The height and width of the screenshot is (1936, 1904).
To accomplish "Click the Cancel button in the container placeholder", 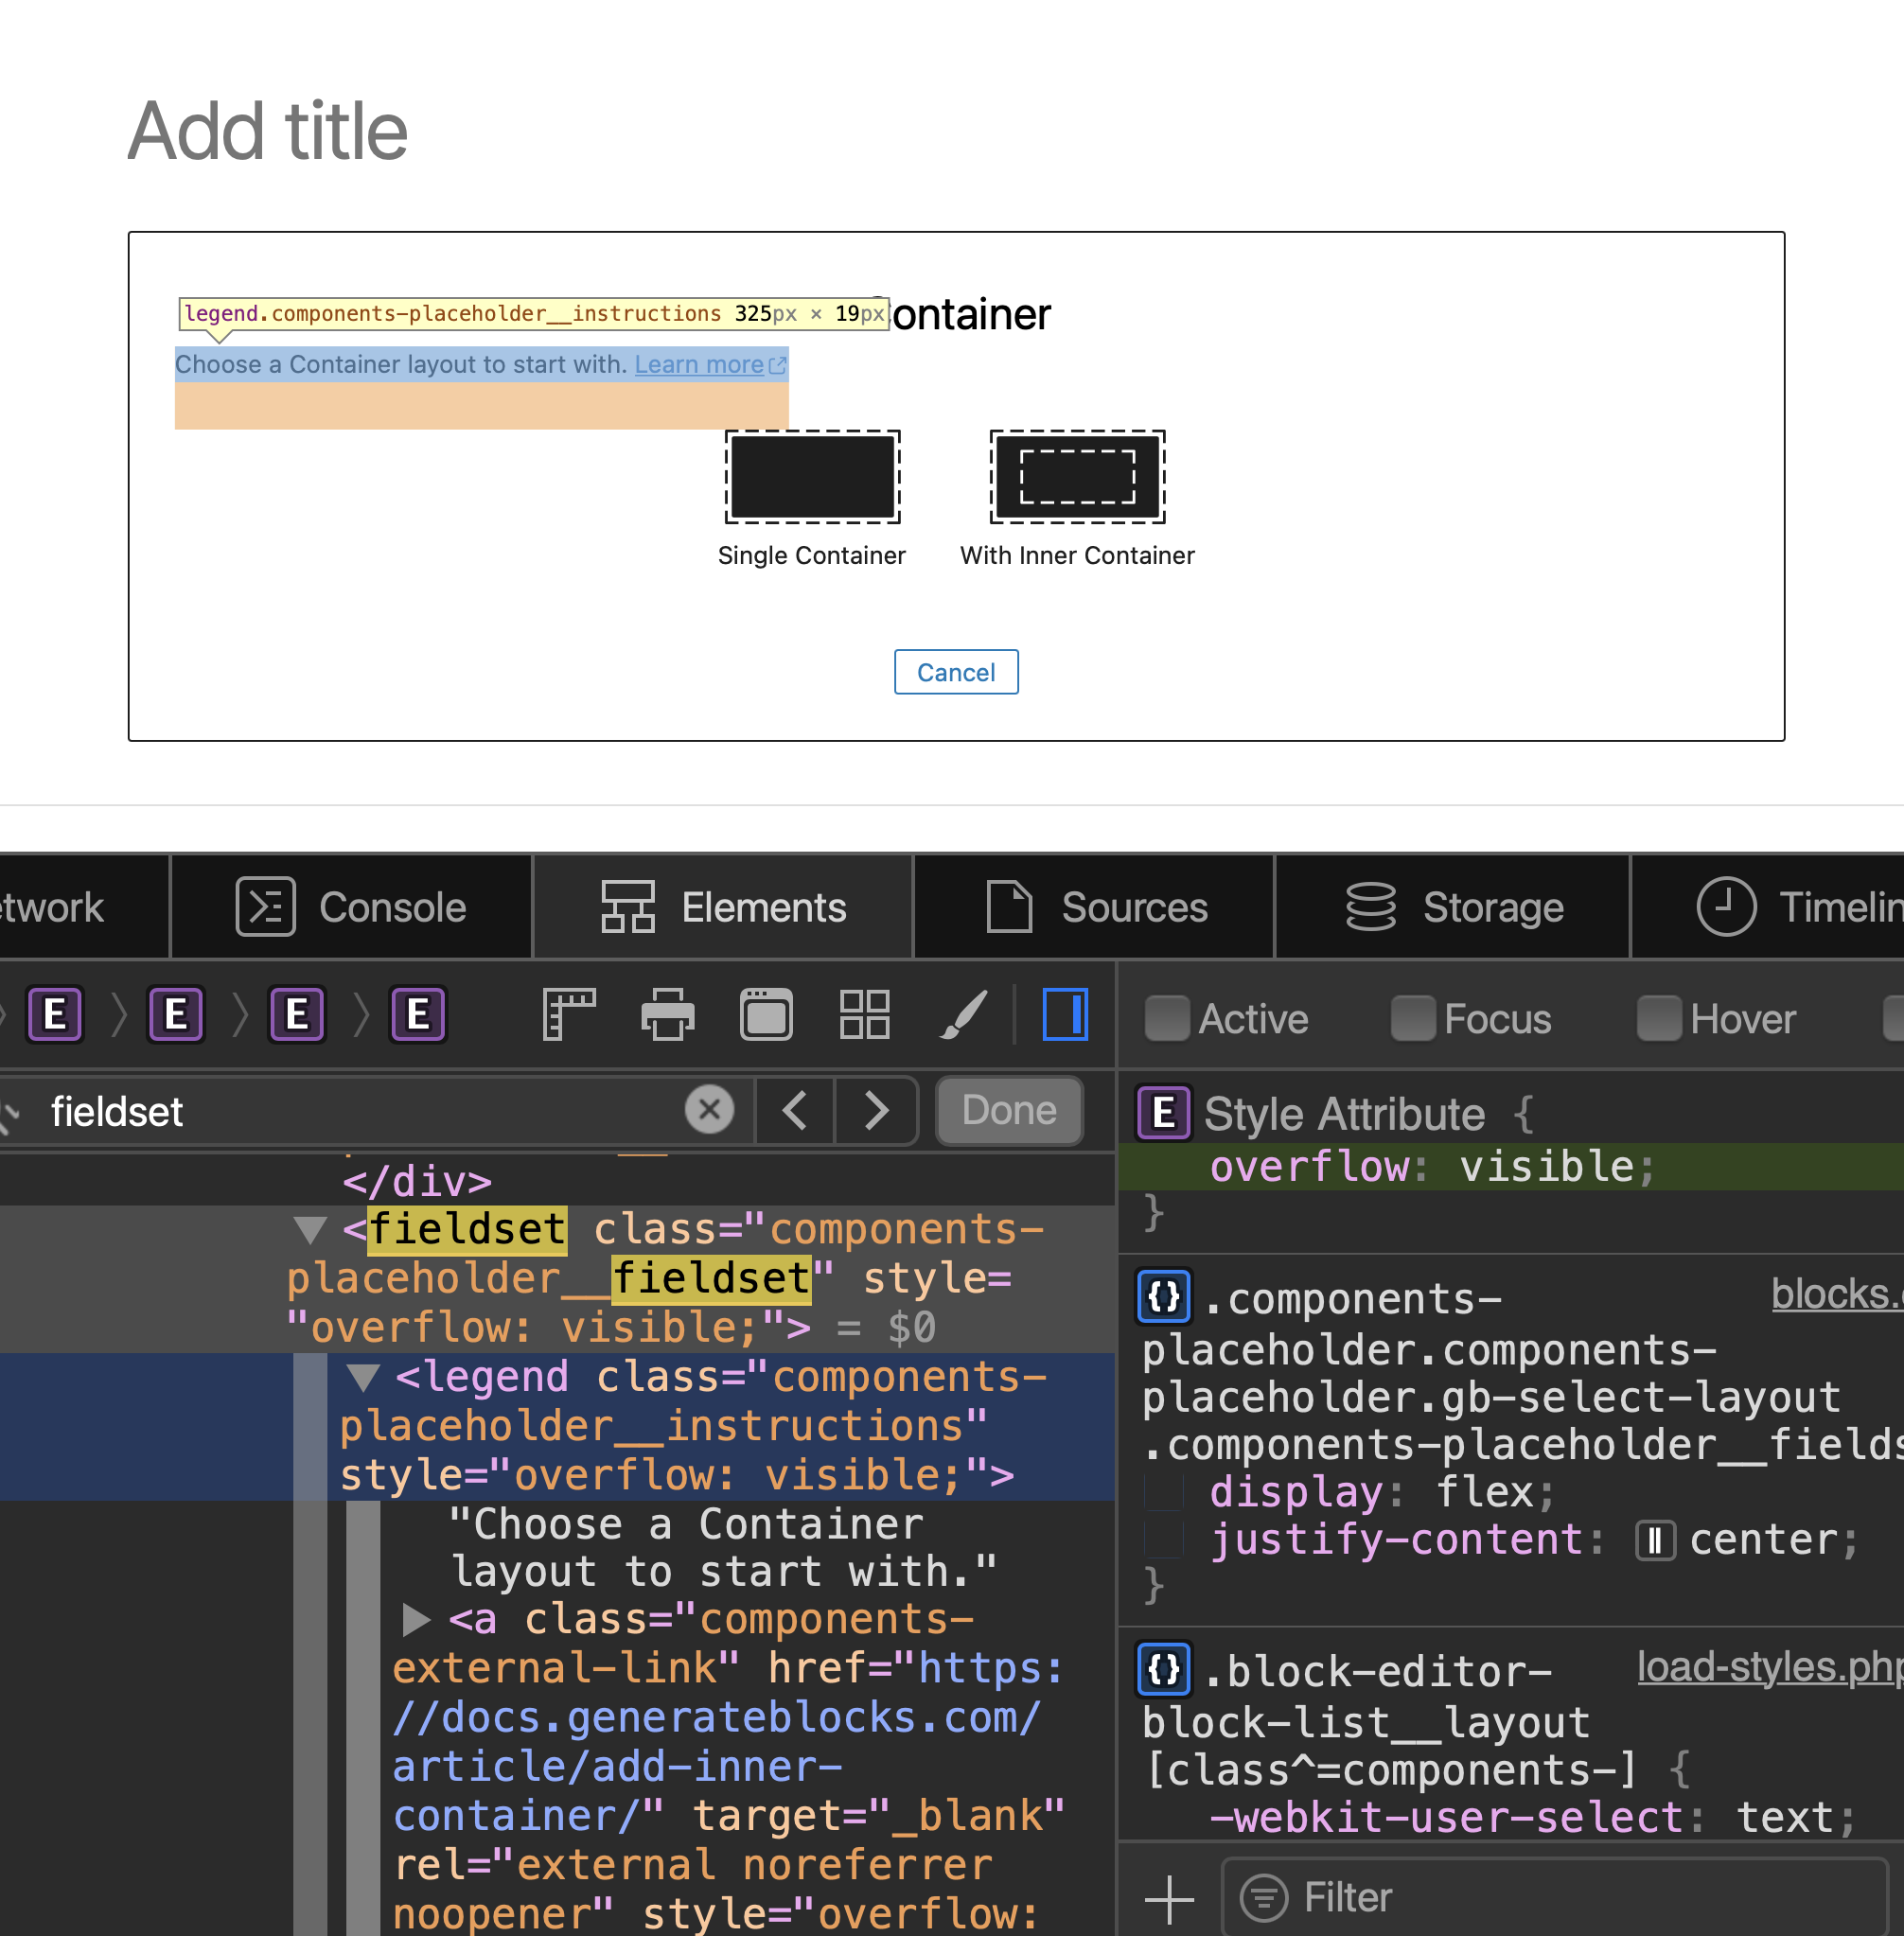I will point(955,672).
